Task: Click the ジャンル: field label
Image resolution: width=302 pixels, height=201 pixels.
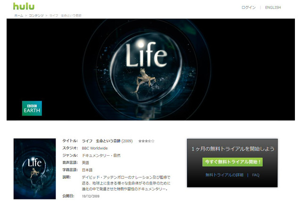Action: [70, 155]
